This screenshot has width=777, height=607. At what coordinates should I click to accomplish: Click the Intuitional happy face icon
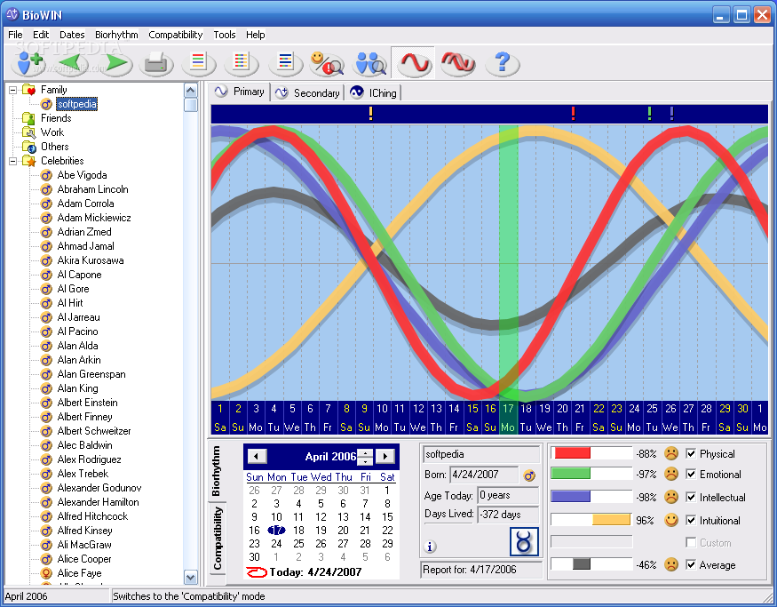[x=671, y=520]
